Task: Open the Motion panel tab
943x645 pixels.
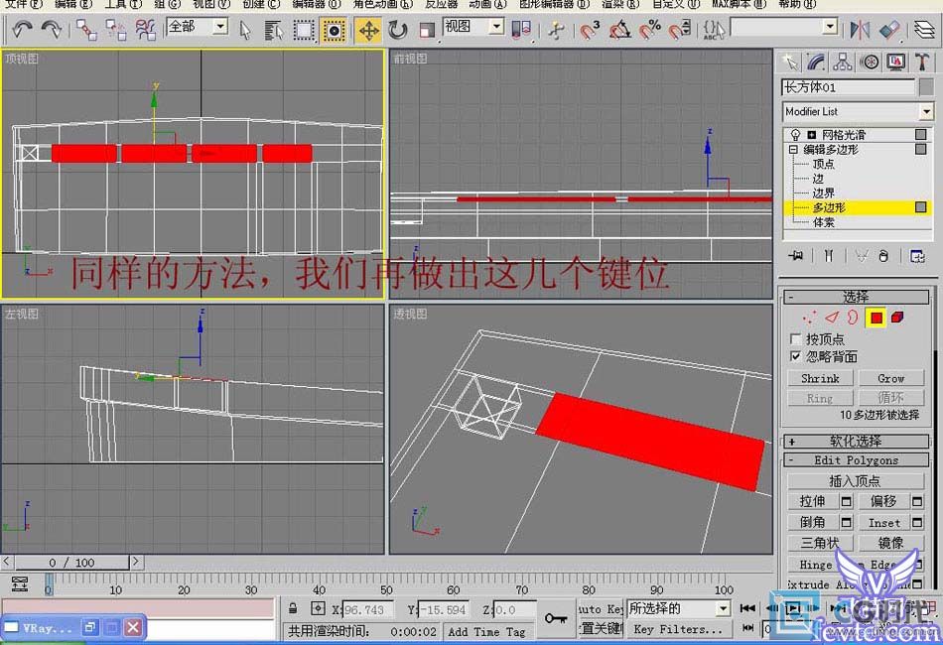Action: [x=870, y=62]
